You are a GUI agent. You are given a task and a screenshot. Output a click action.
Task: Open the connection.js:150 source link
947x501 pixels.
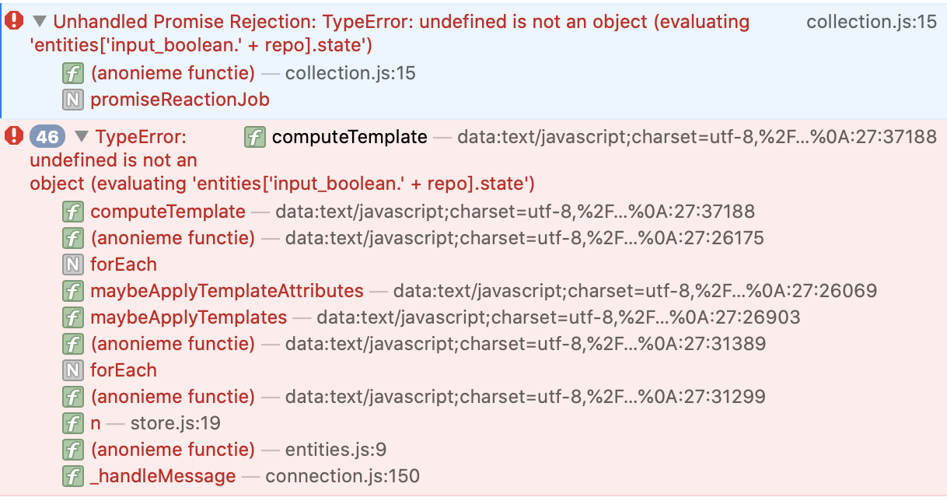342,476
